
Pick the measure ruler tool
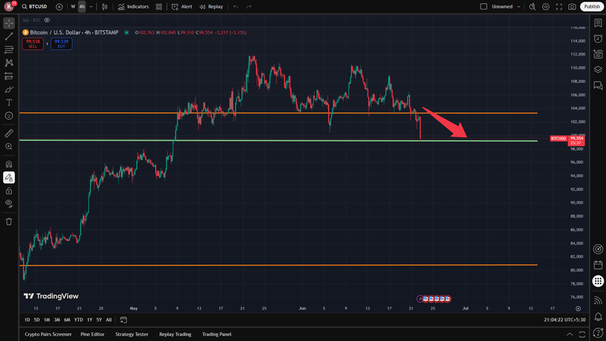pyautogui.click(x=9, y=133)
